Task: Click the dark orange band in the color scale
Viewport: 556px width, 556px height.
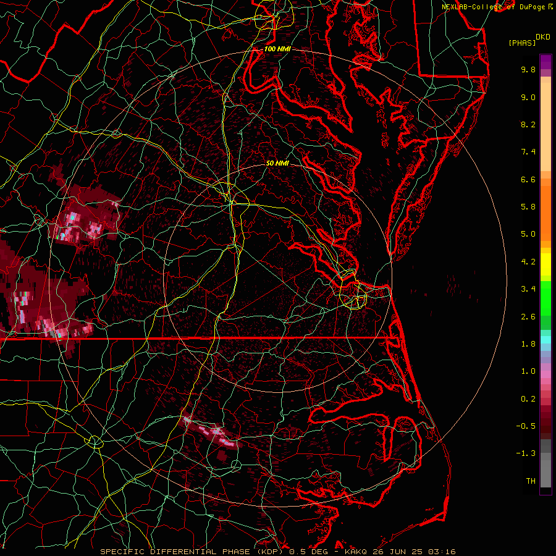Action: pos(545,214)
